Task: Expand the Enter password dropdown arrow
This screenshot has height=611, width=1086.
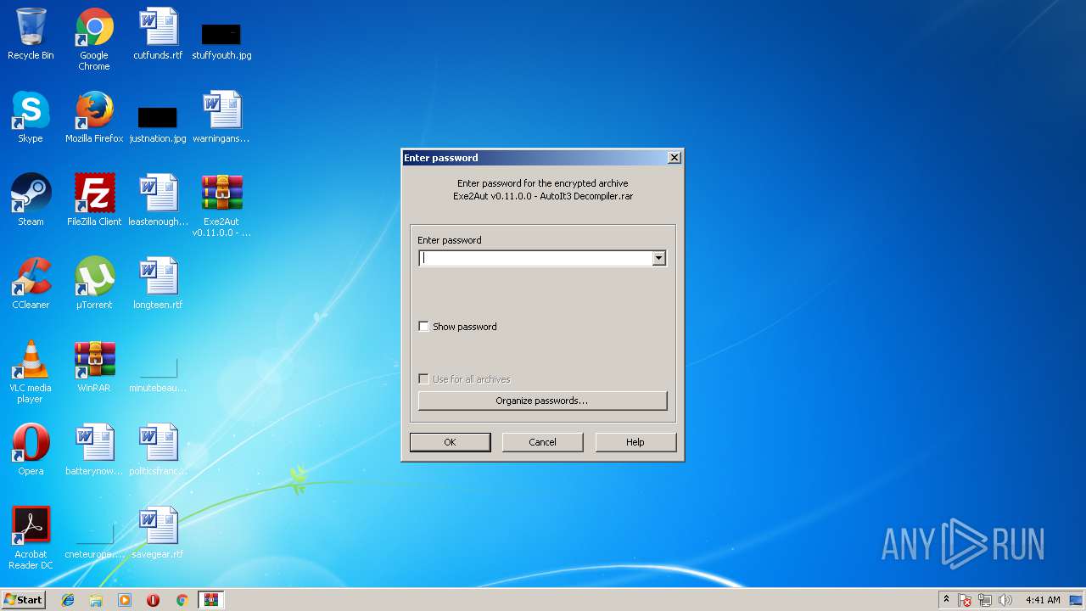Action: 658,258
